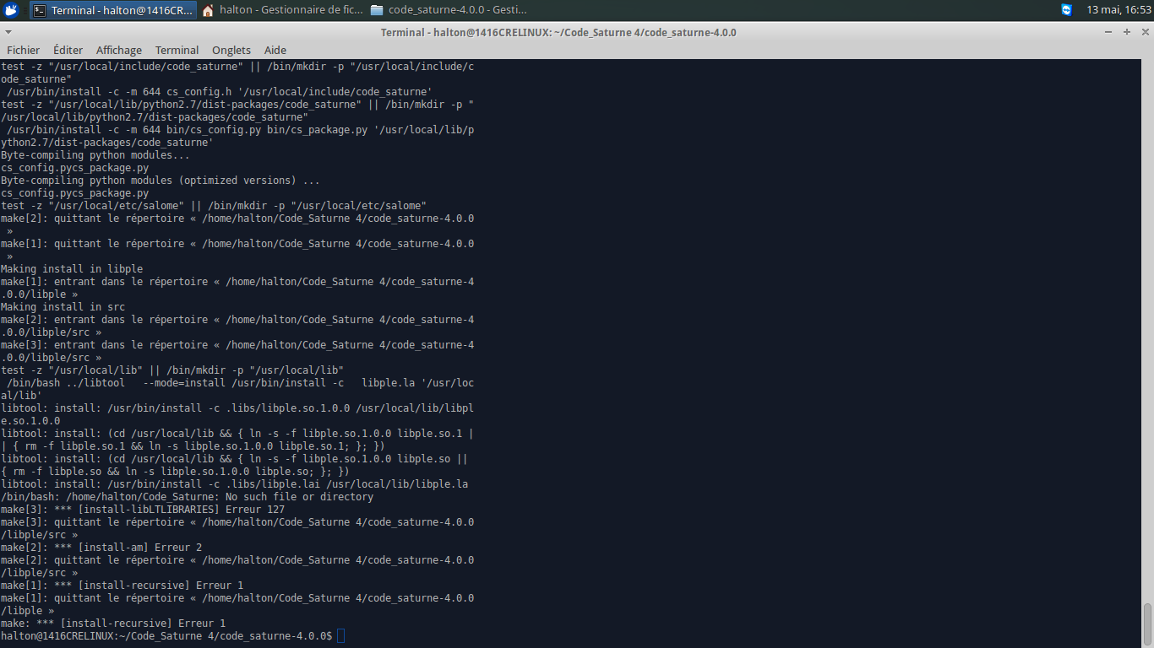Maximize the Terminal window

point(1126,32)
